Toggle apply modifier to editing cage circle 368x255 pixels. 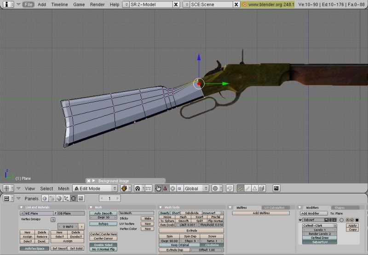click(x=342, y=220)
